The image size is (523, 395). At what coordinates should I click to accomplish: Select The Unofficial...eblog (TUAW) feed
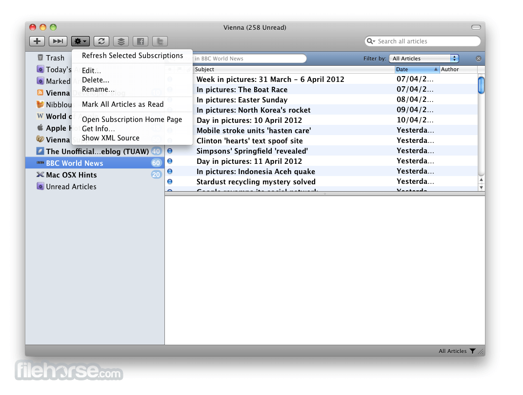(x=95, y=151)
